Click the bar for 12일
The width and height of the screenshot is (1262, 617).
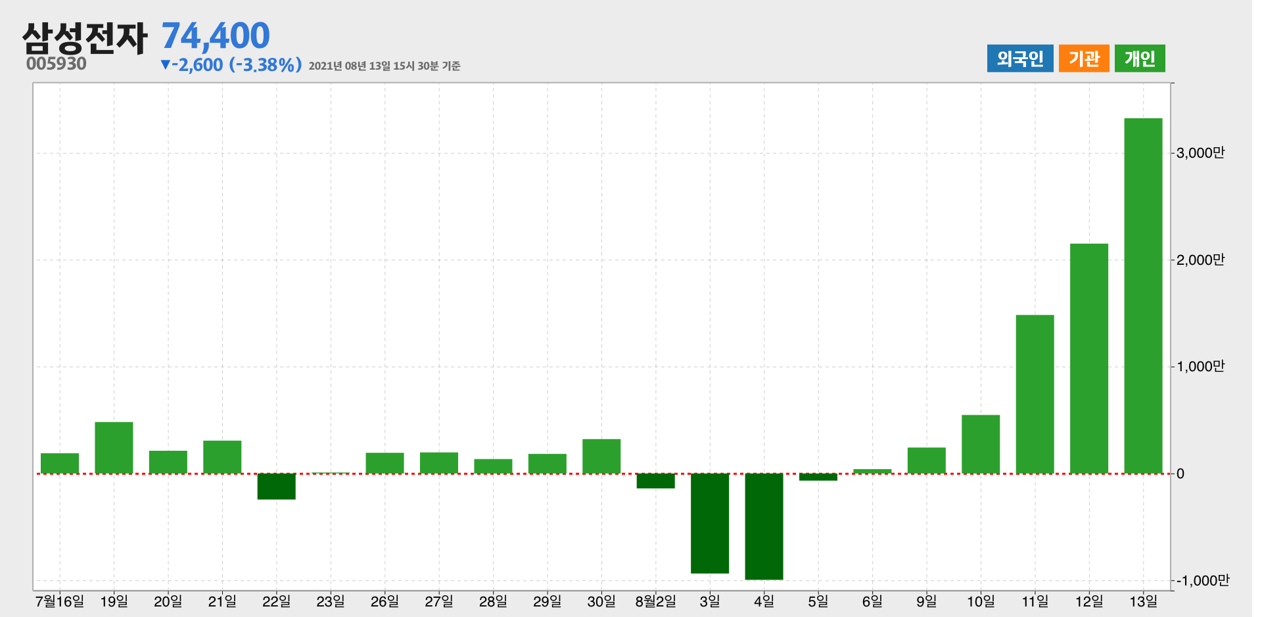[x=1089, y=359]
